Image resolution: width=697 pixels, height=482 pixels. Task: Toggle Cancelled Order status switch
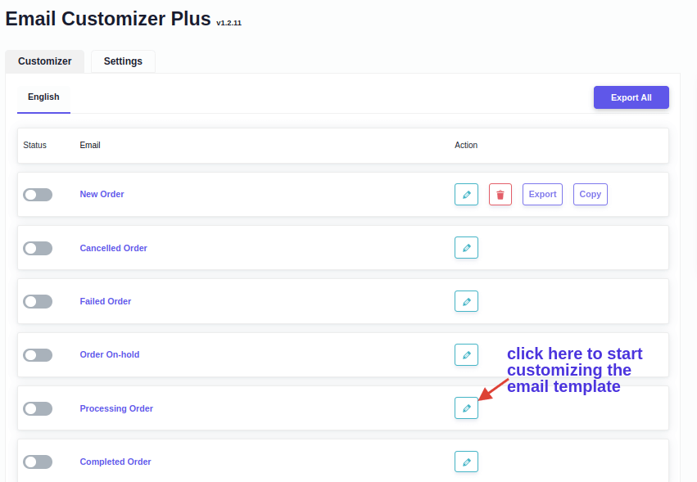(38, 248)
